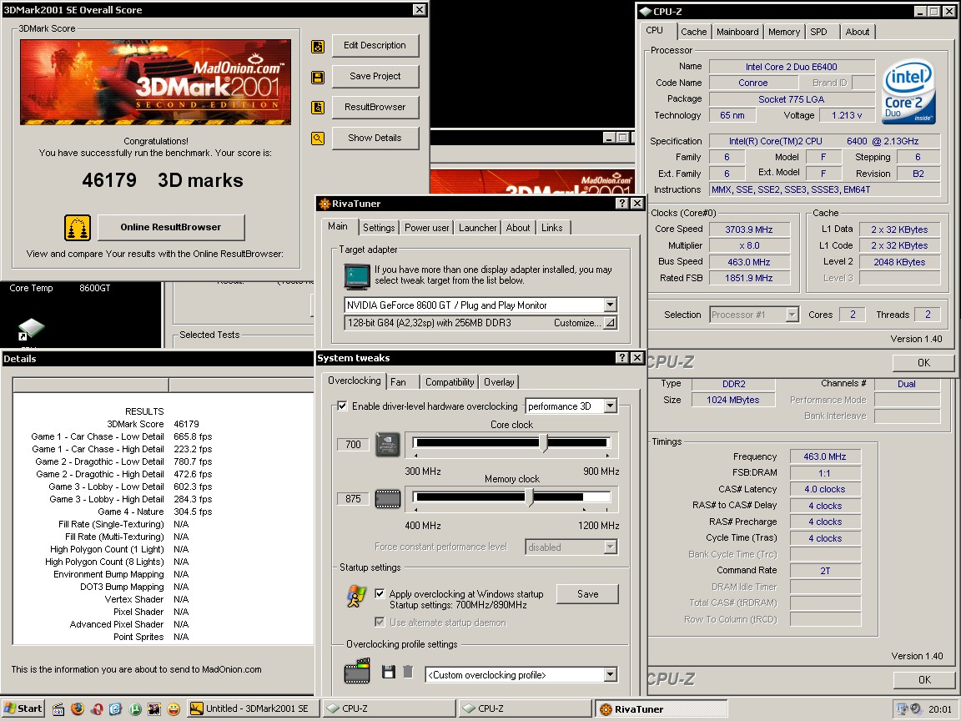The width and height of the screenshot is (961, 721).
Task: Launch Opera from the quick launch bar
Action: (x=97, y=708)
